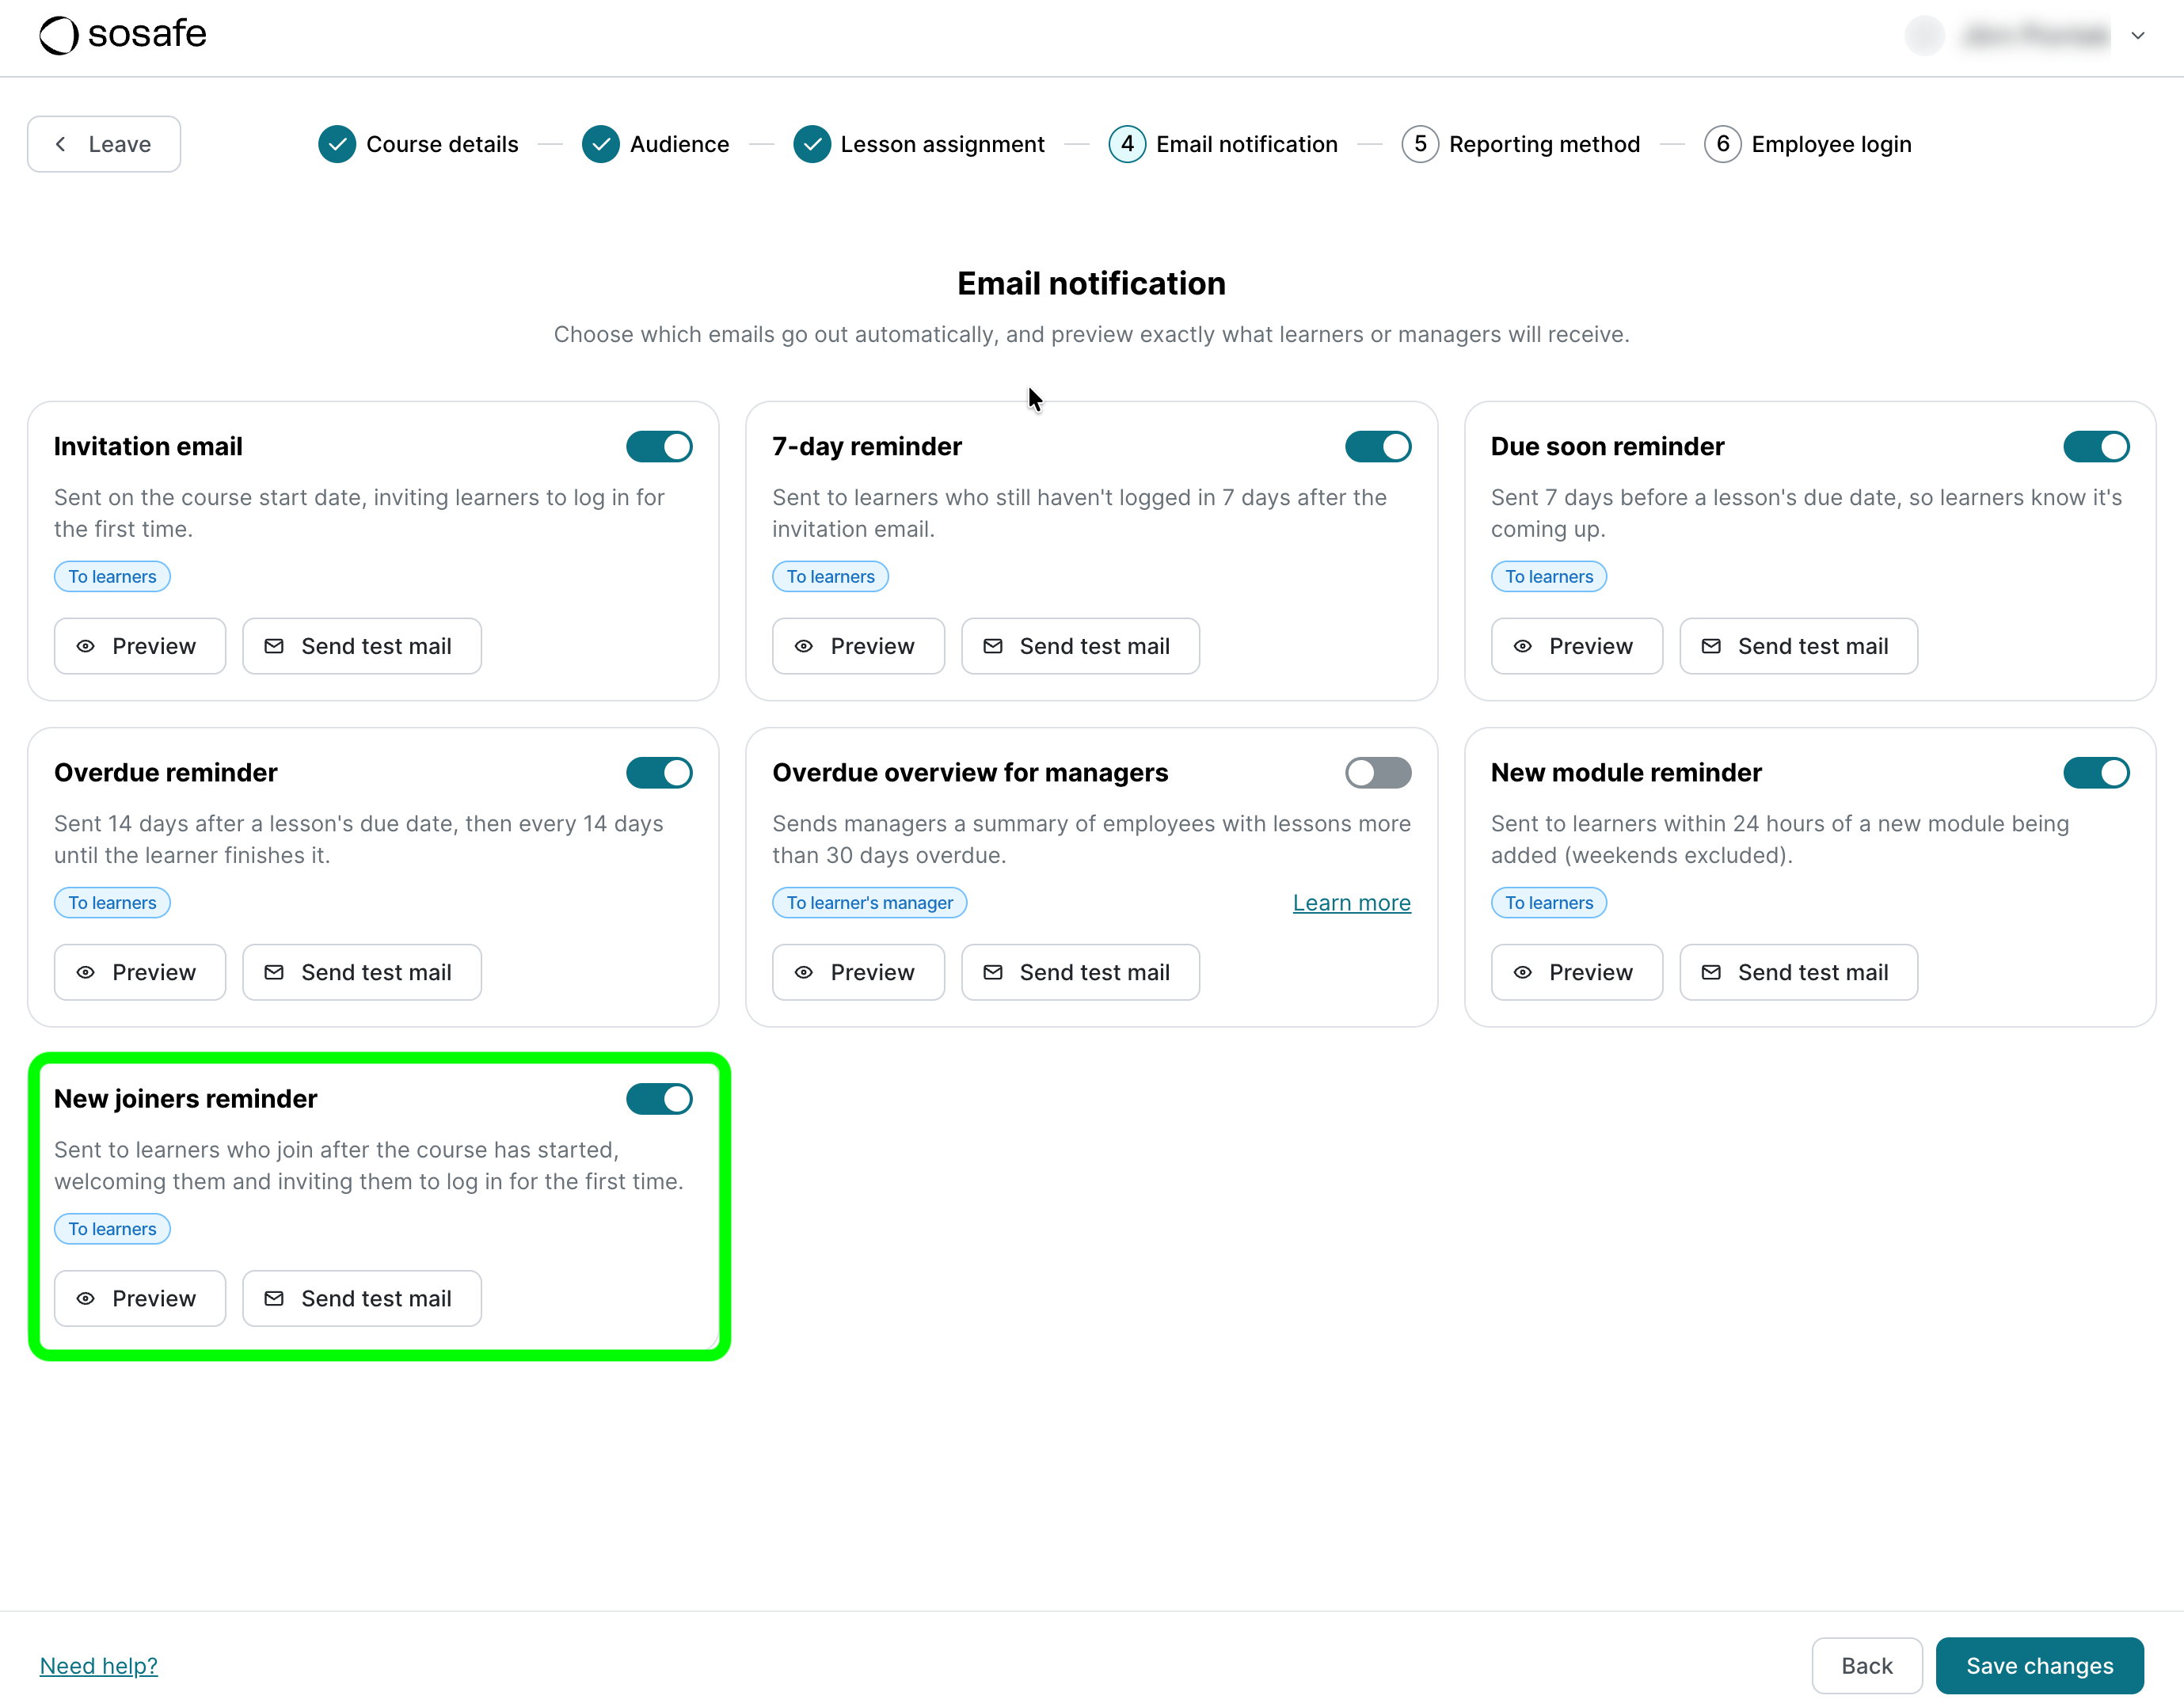Preview the Due soon reminder
Screen dimensions: 2184x1707
point(1577,646)
